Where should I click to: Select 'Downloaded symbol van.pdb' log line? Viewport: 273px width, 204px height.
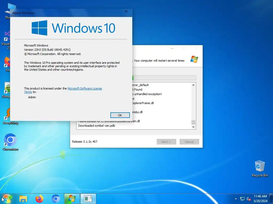click(x=97, y=126)
